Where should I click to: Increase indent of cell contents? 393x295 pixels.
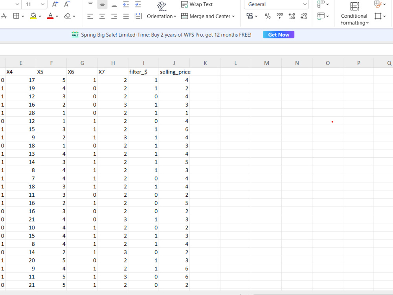(x=138, y=4)
